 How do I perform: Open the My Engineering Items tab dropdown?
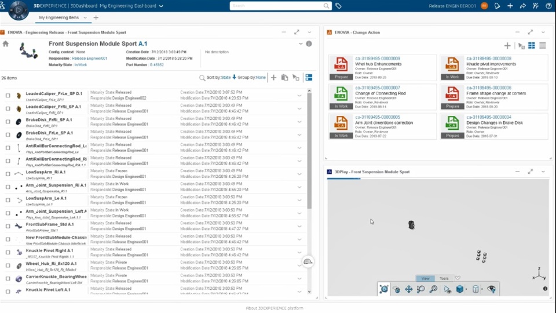pyautogui.click(x=85, y=17)
